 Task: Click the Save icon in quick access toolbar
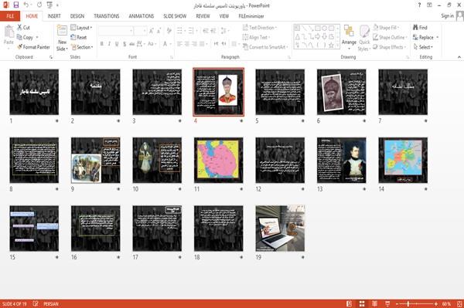tap(16, 5)
